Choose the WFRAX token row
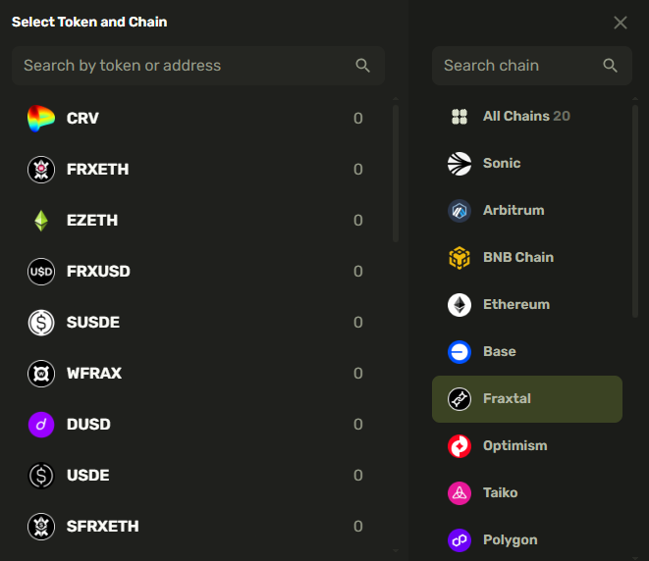649x561 pixels. [x=196, y=374]
